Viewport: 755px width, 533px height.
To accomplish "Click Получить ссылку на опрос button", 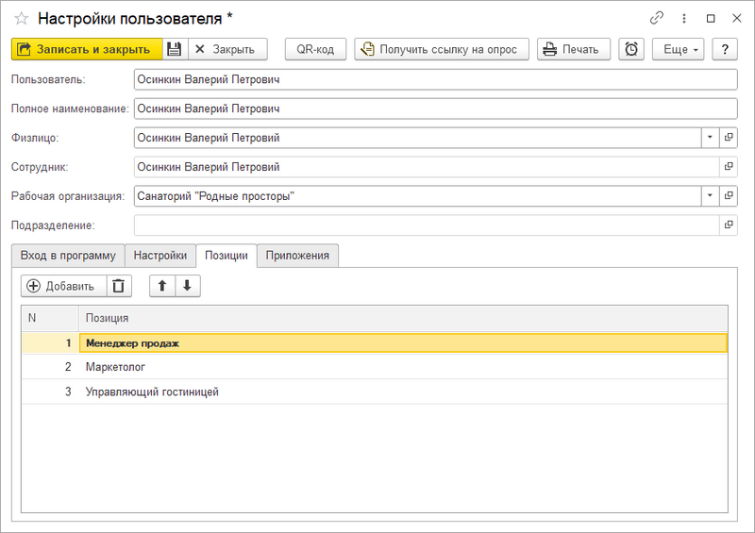I will (x=441, y=49).
